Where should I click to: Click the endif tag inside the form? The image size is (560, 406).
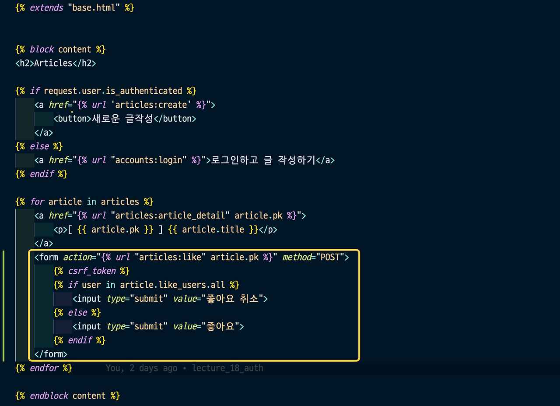pyautogui.click(x=80, y=340)
